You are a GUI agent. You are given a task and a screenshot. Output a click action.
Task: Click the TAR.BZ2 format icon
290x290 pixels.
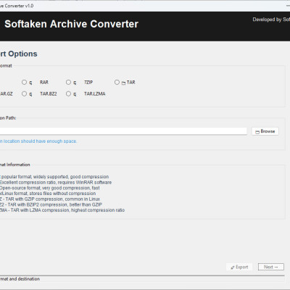point(30,94)
